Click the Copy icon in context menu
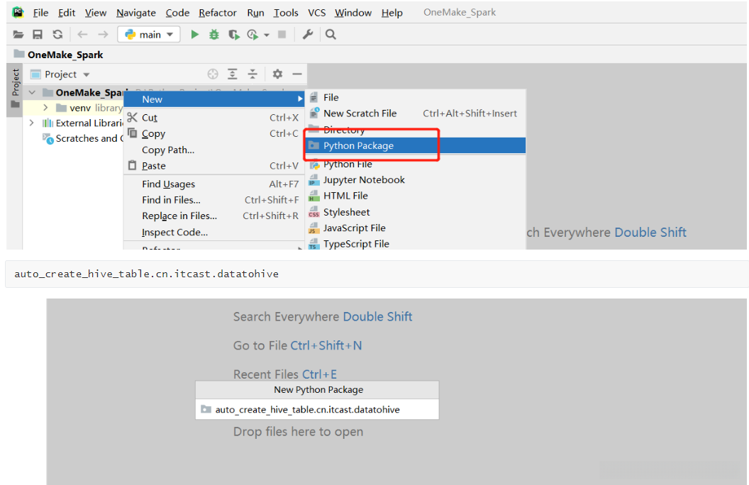 [x=133, y=133]
